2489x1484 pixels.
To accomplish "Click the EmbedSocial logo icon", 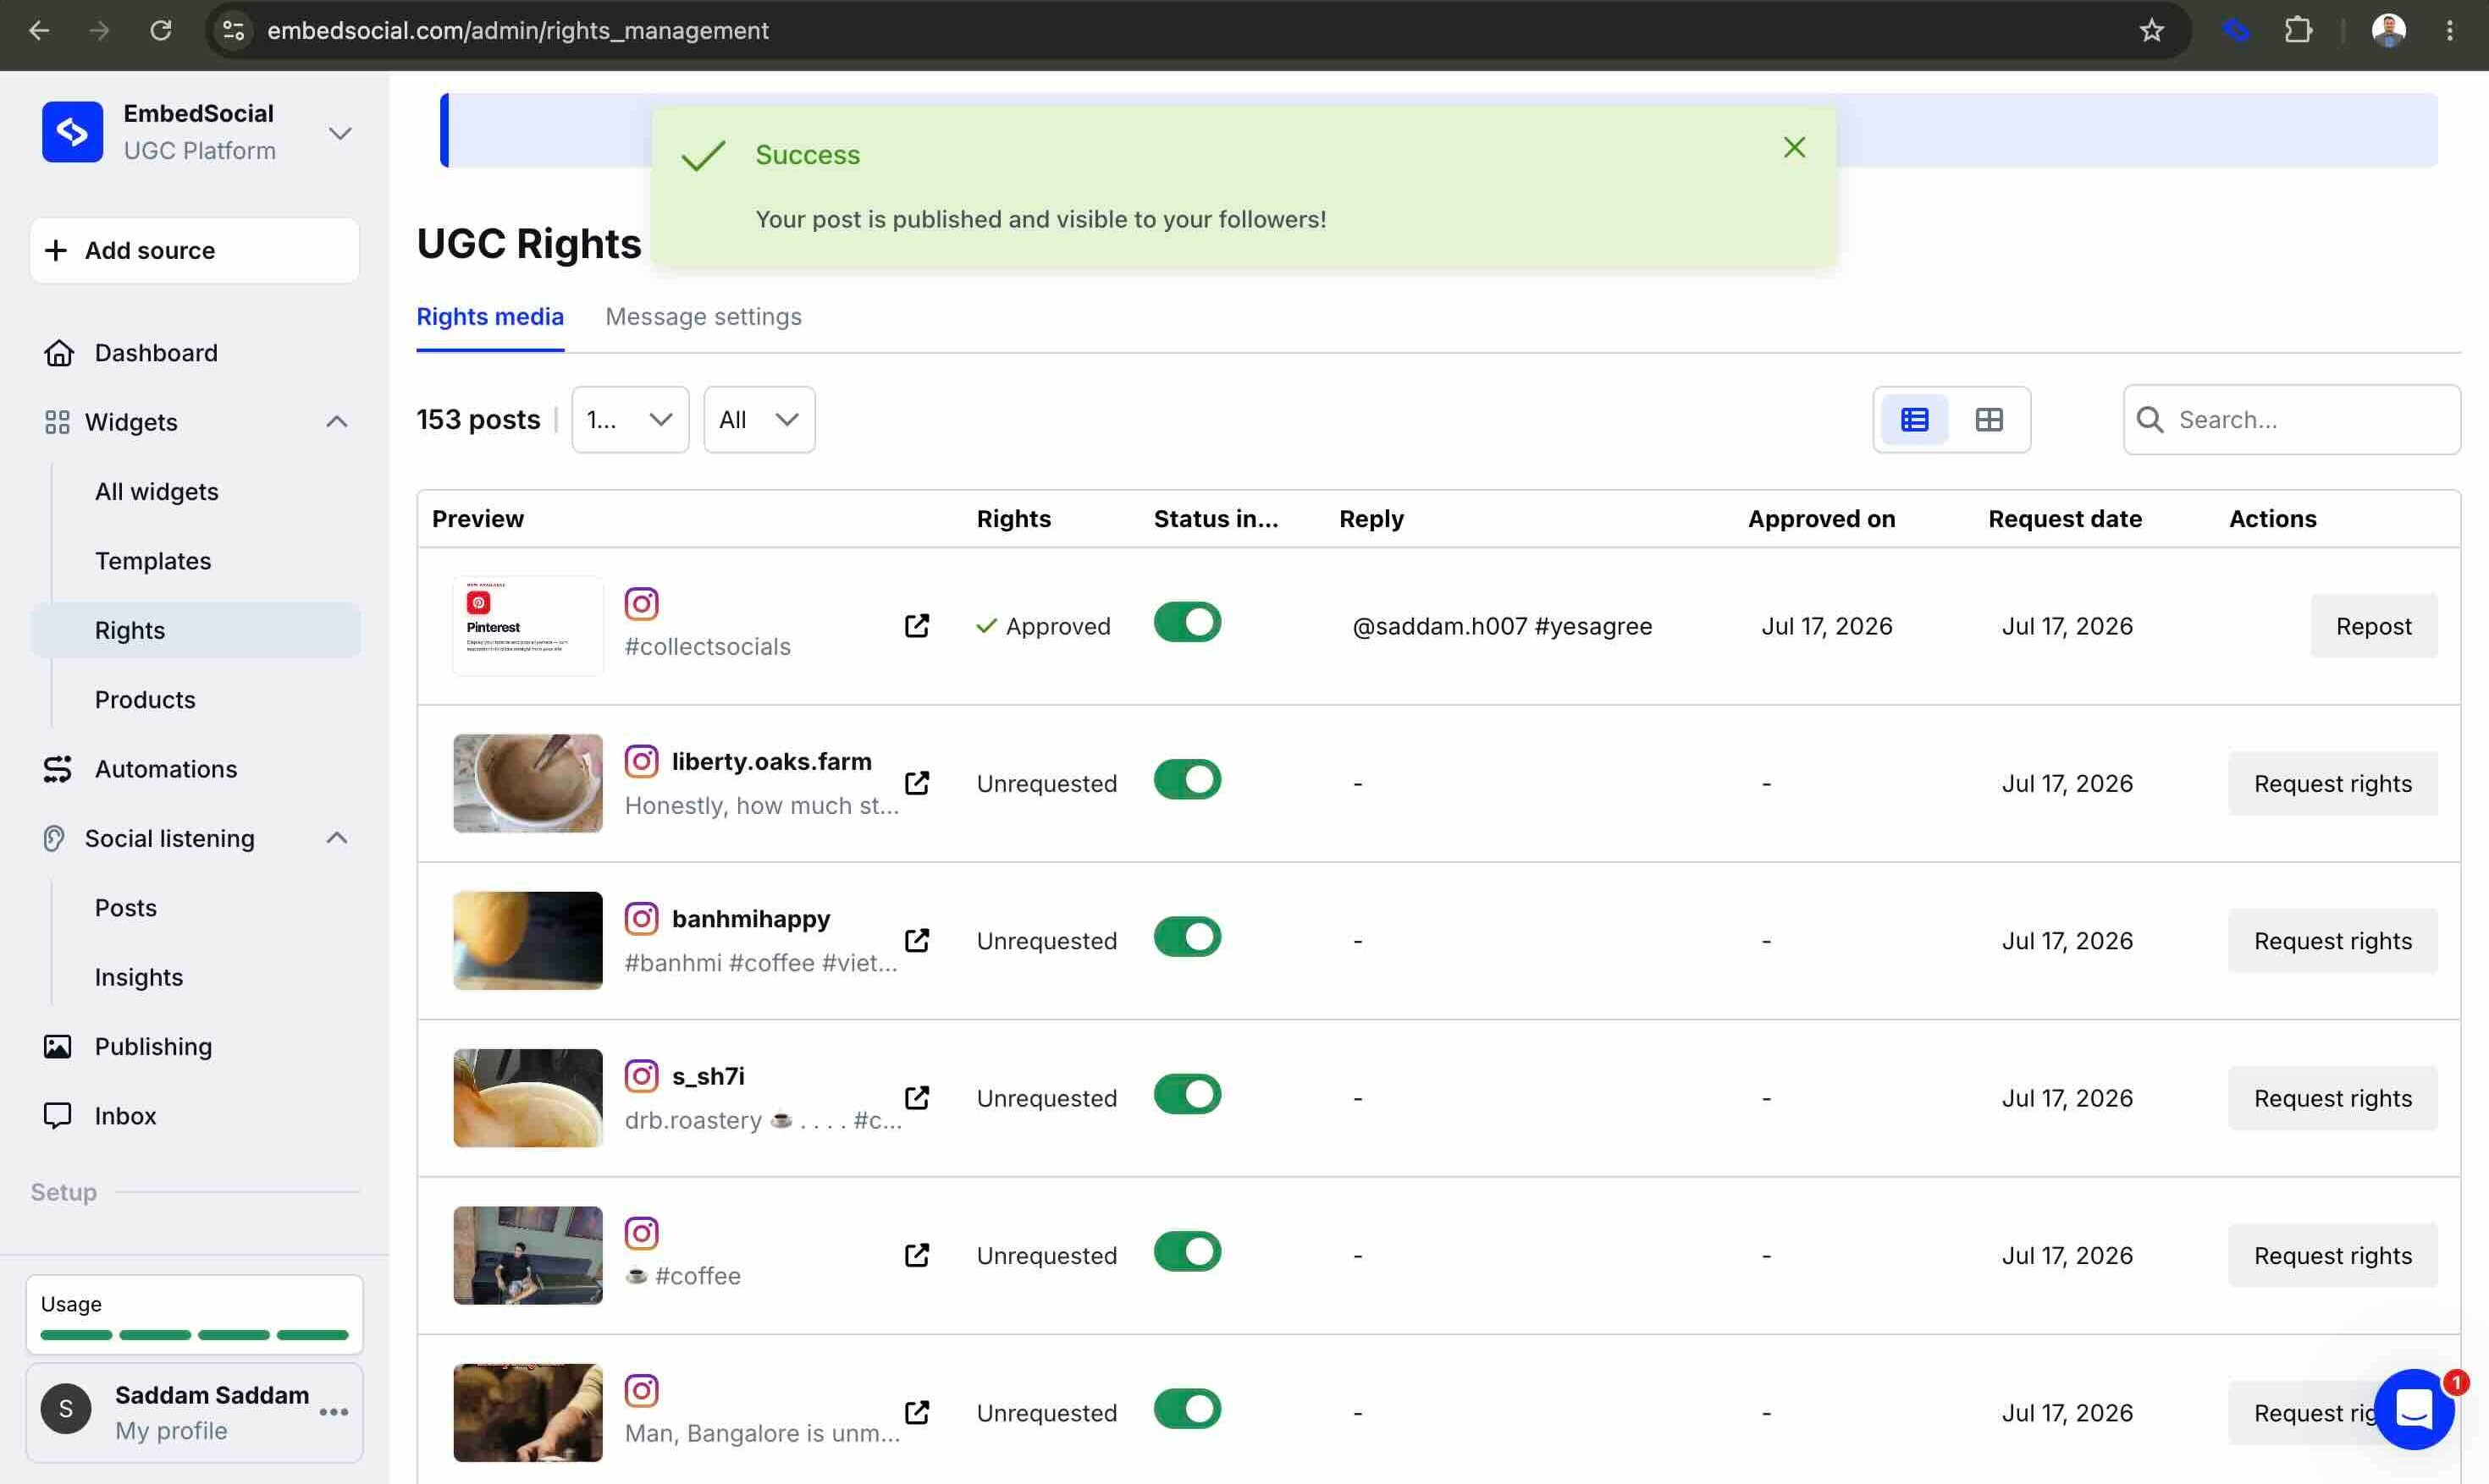I will click(x=72, y=132).
